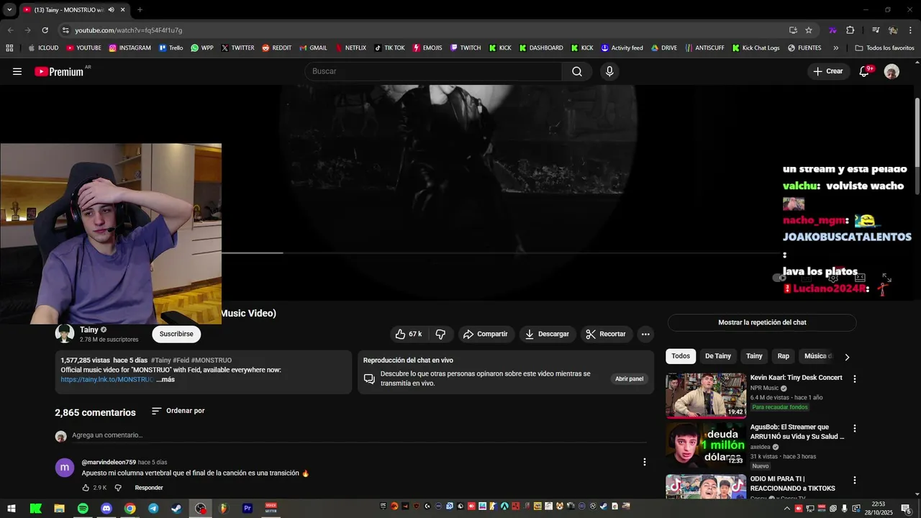
Task: Open Kevin Kaarl Tiny Desk thumbnail
Action: (x=706, y=395)
